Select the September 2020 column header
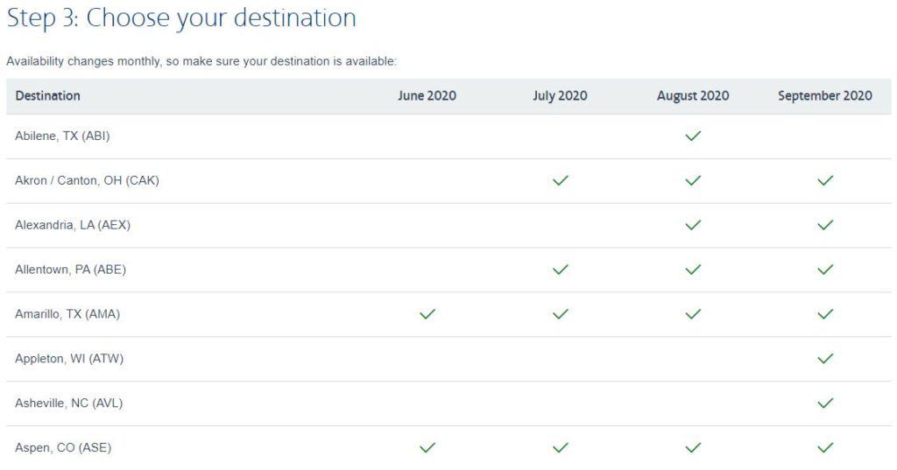 point(825,95)
